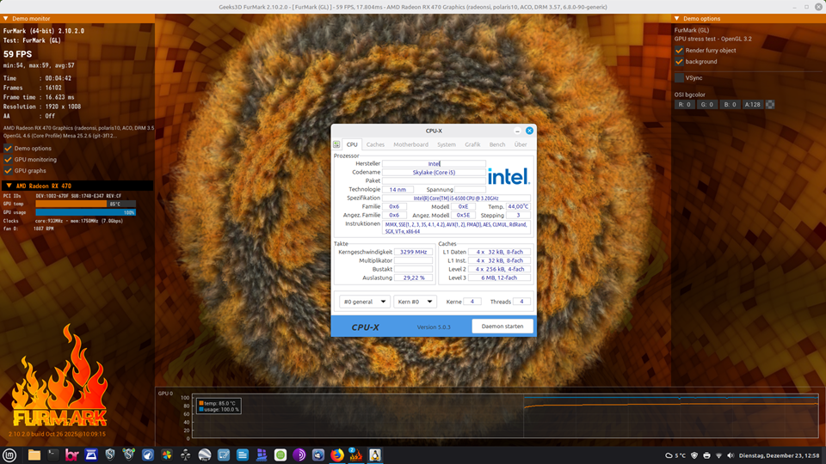
Task: Click the date and time clock in panel
Action: (x=780, y=455)
